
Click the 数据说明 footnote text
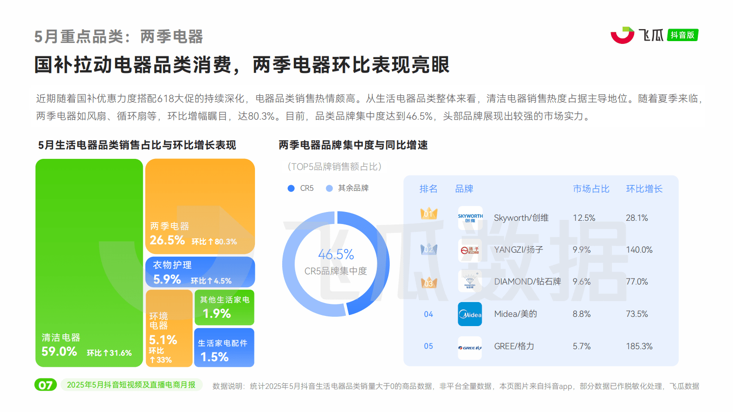pyautogui.click(x=456, y=386)
